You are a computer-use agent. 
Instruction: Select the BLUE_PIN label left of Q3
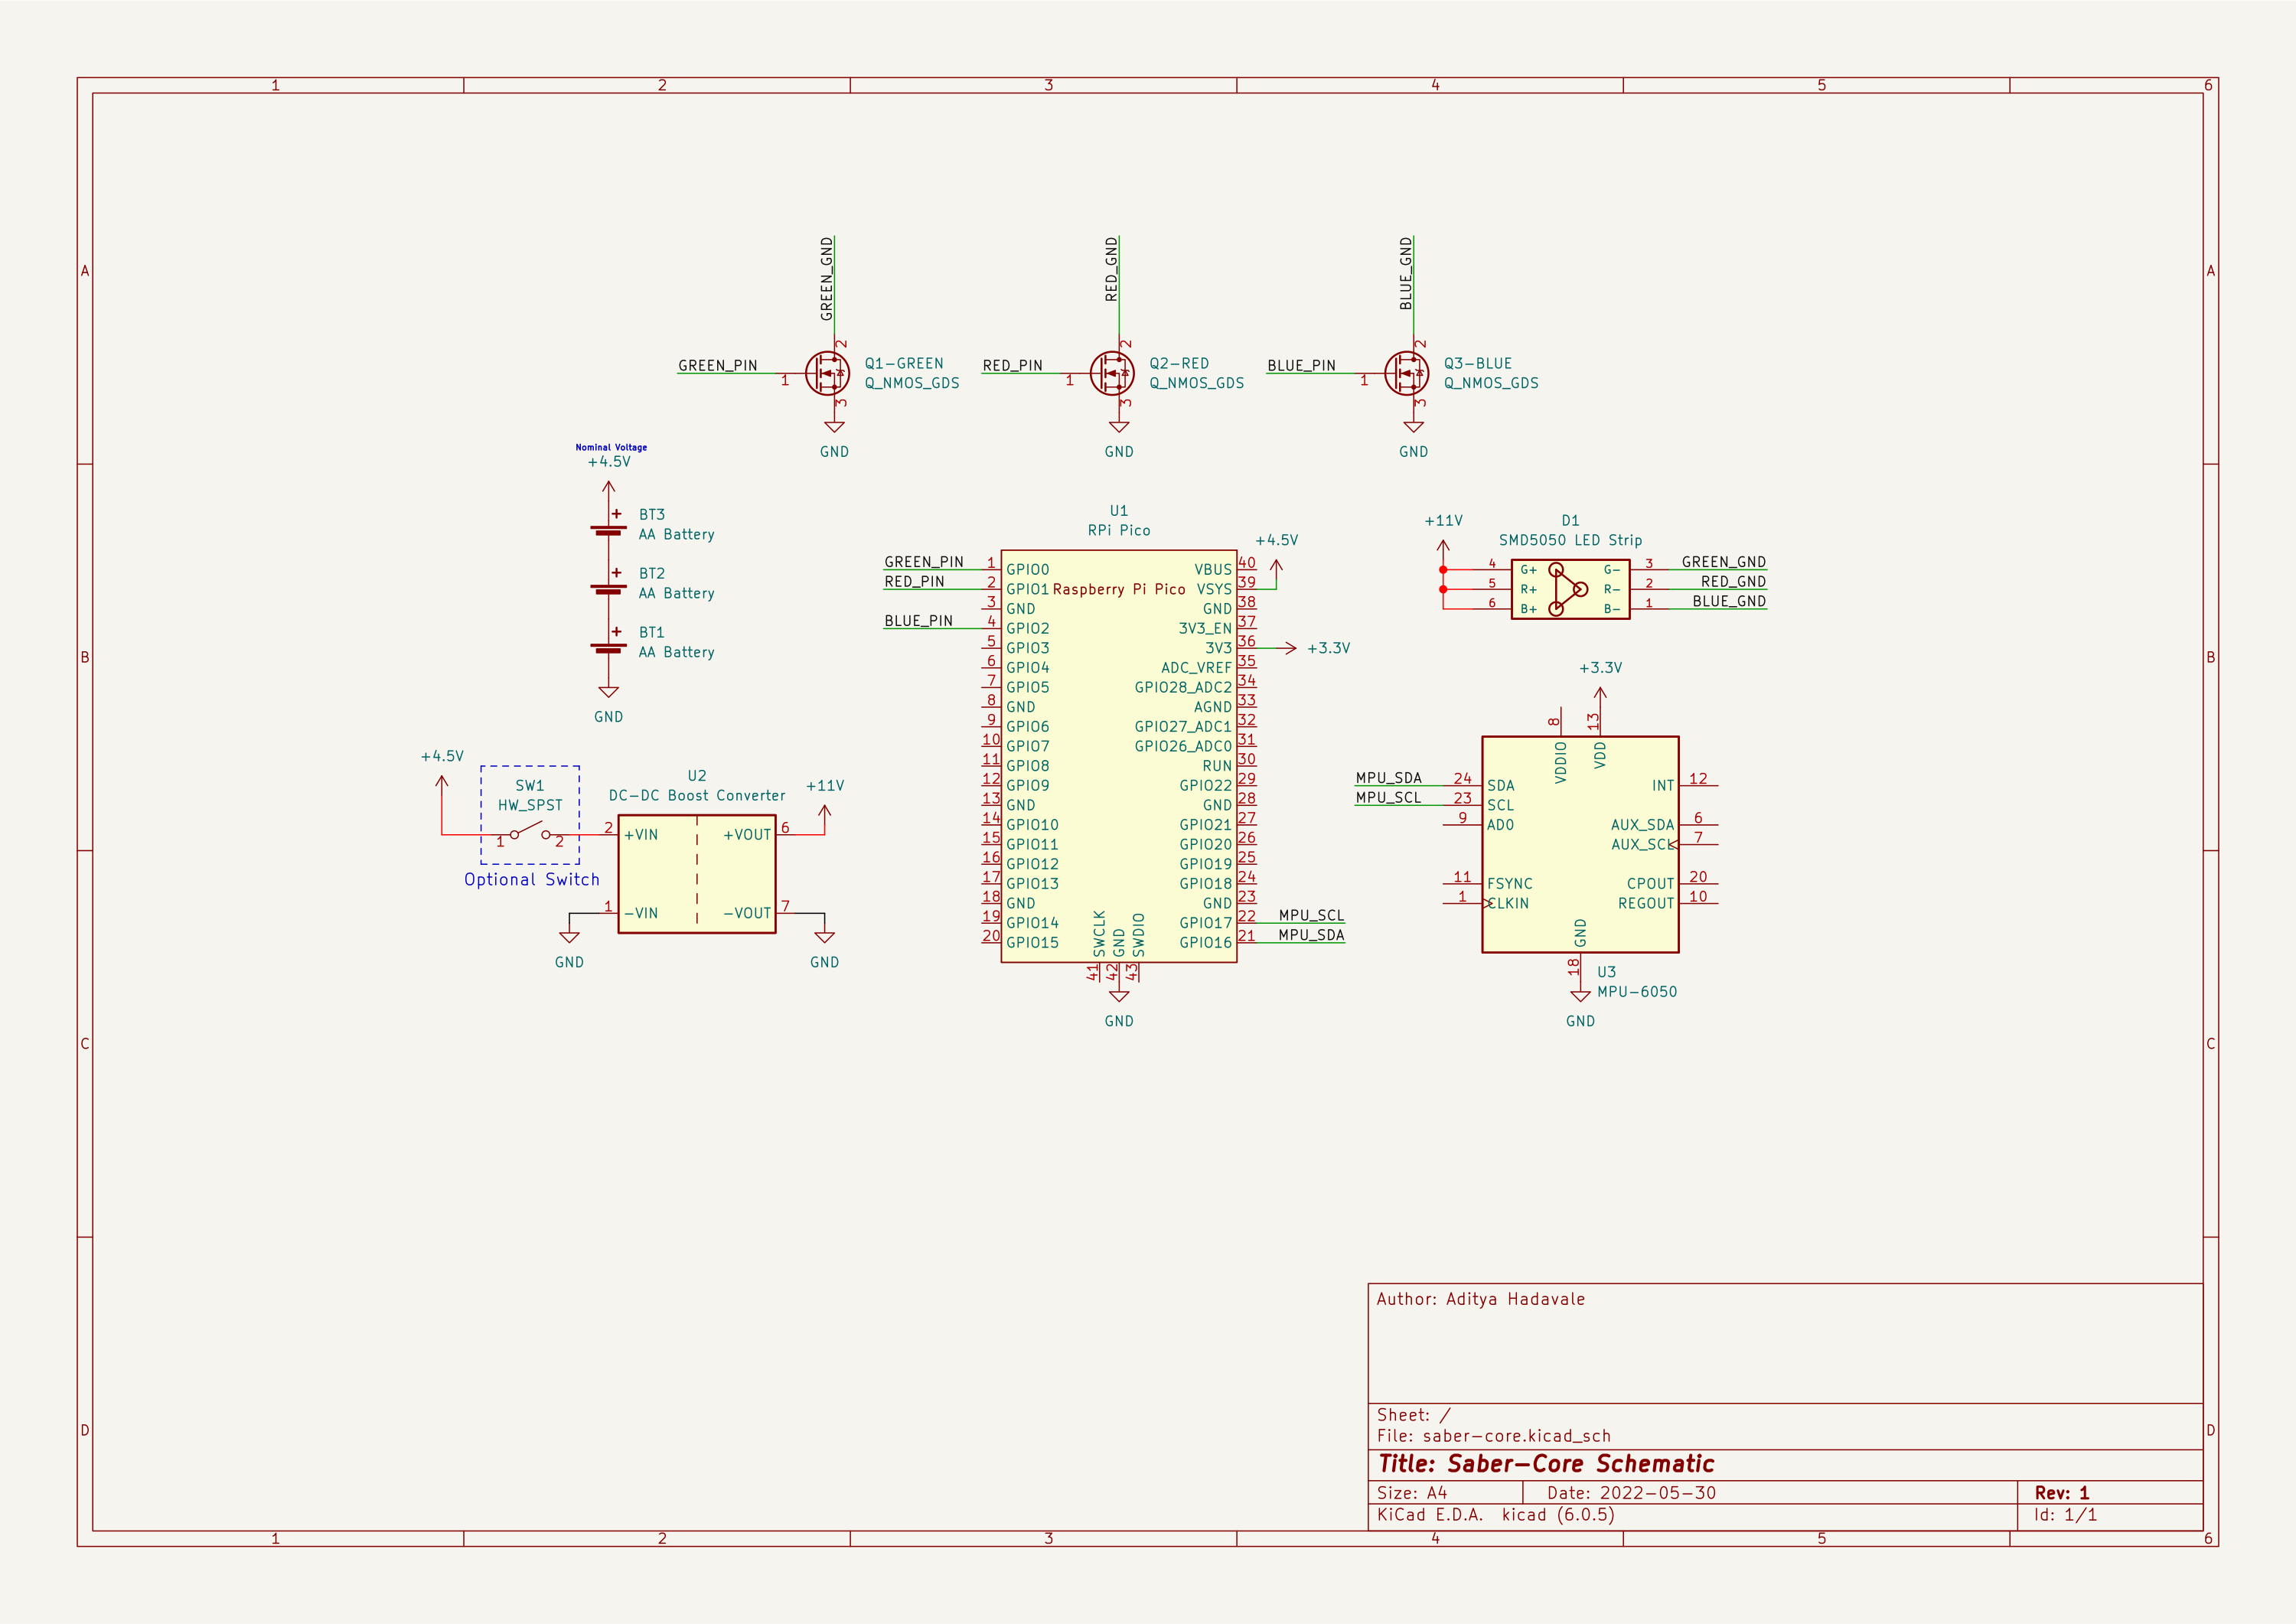[x=1301, y=365]
